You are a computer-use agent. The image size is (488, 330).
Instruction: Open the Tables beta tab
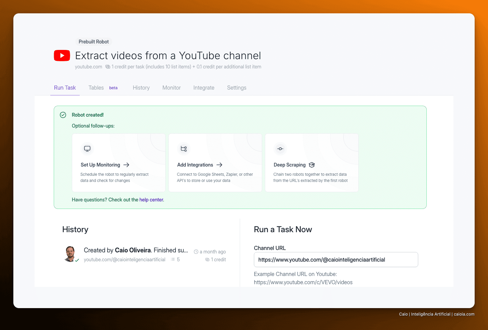(x=103, y=88)
